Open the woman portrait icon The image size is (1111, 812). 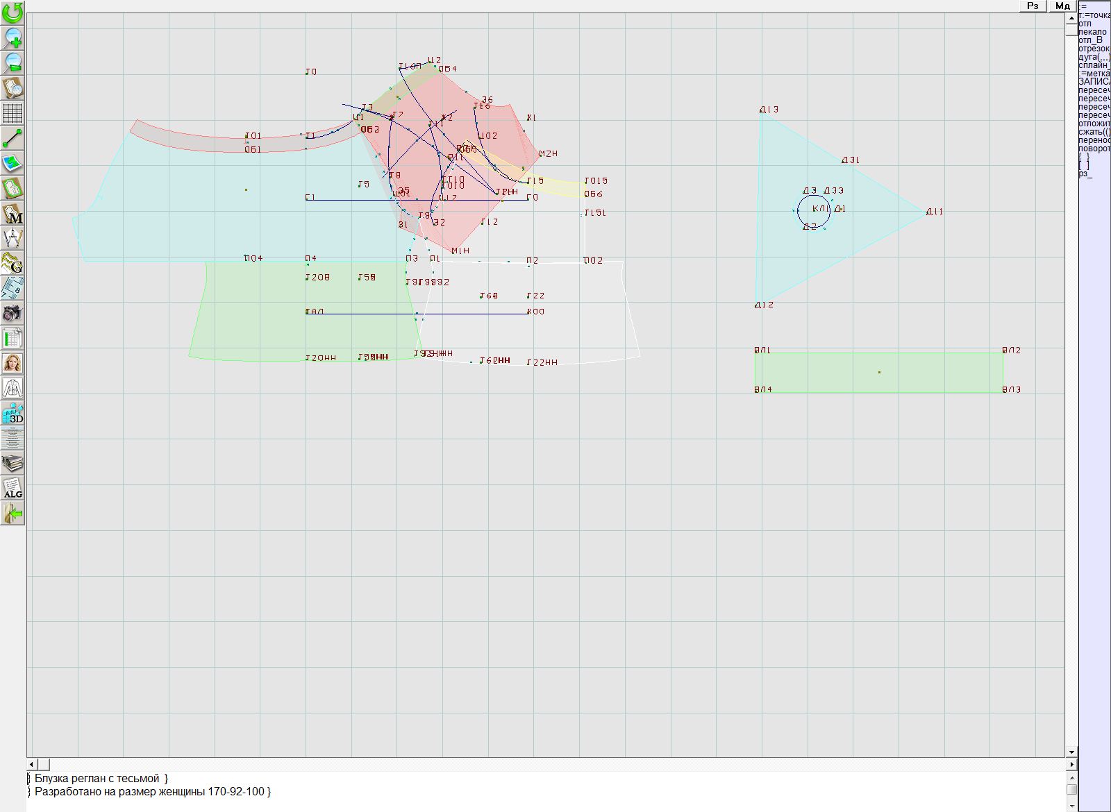pyautogui.click(x=12, y=363)
